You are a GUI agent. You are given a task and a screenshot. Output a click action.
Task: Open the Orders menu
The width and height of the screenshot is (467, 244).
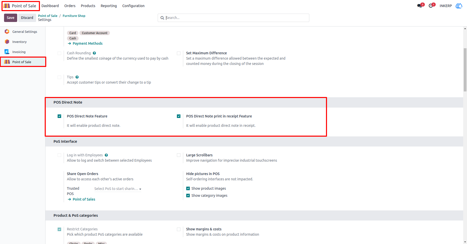click(70, 6)
